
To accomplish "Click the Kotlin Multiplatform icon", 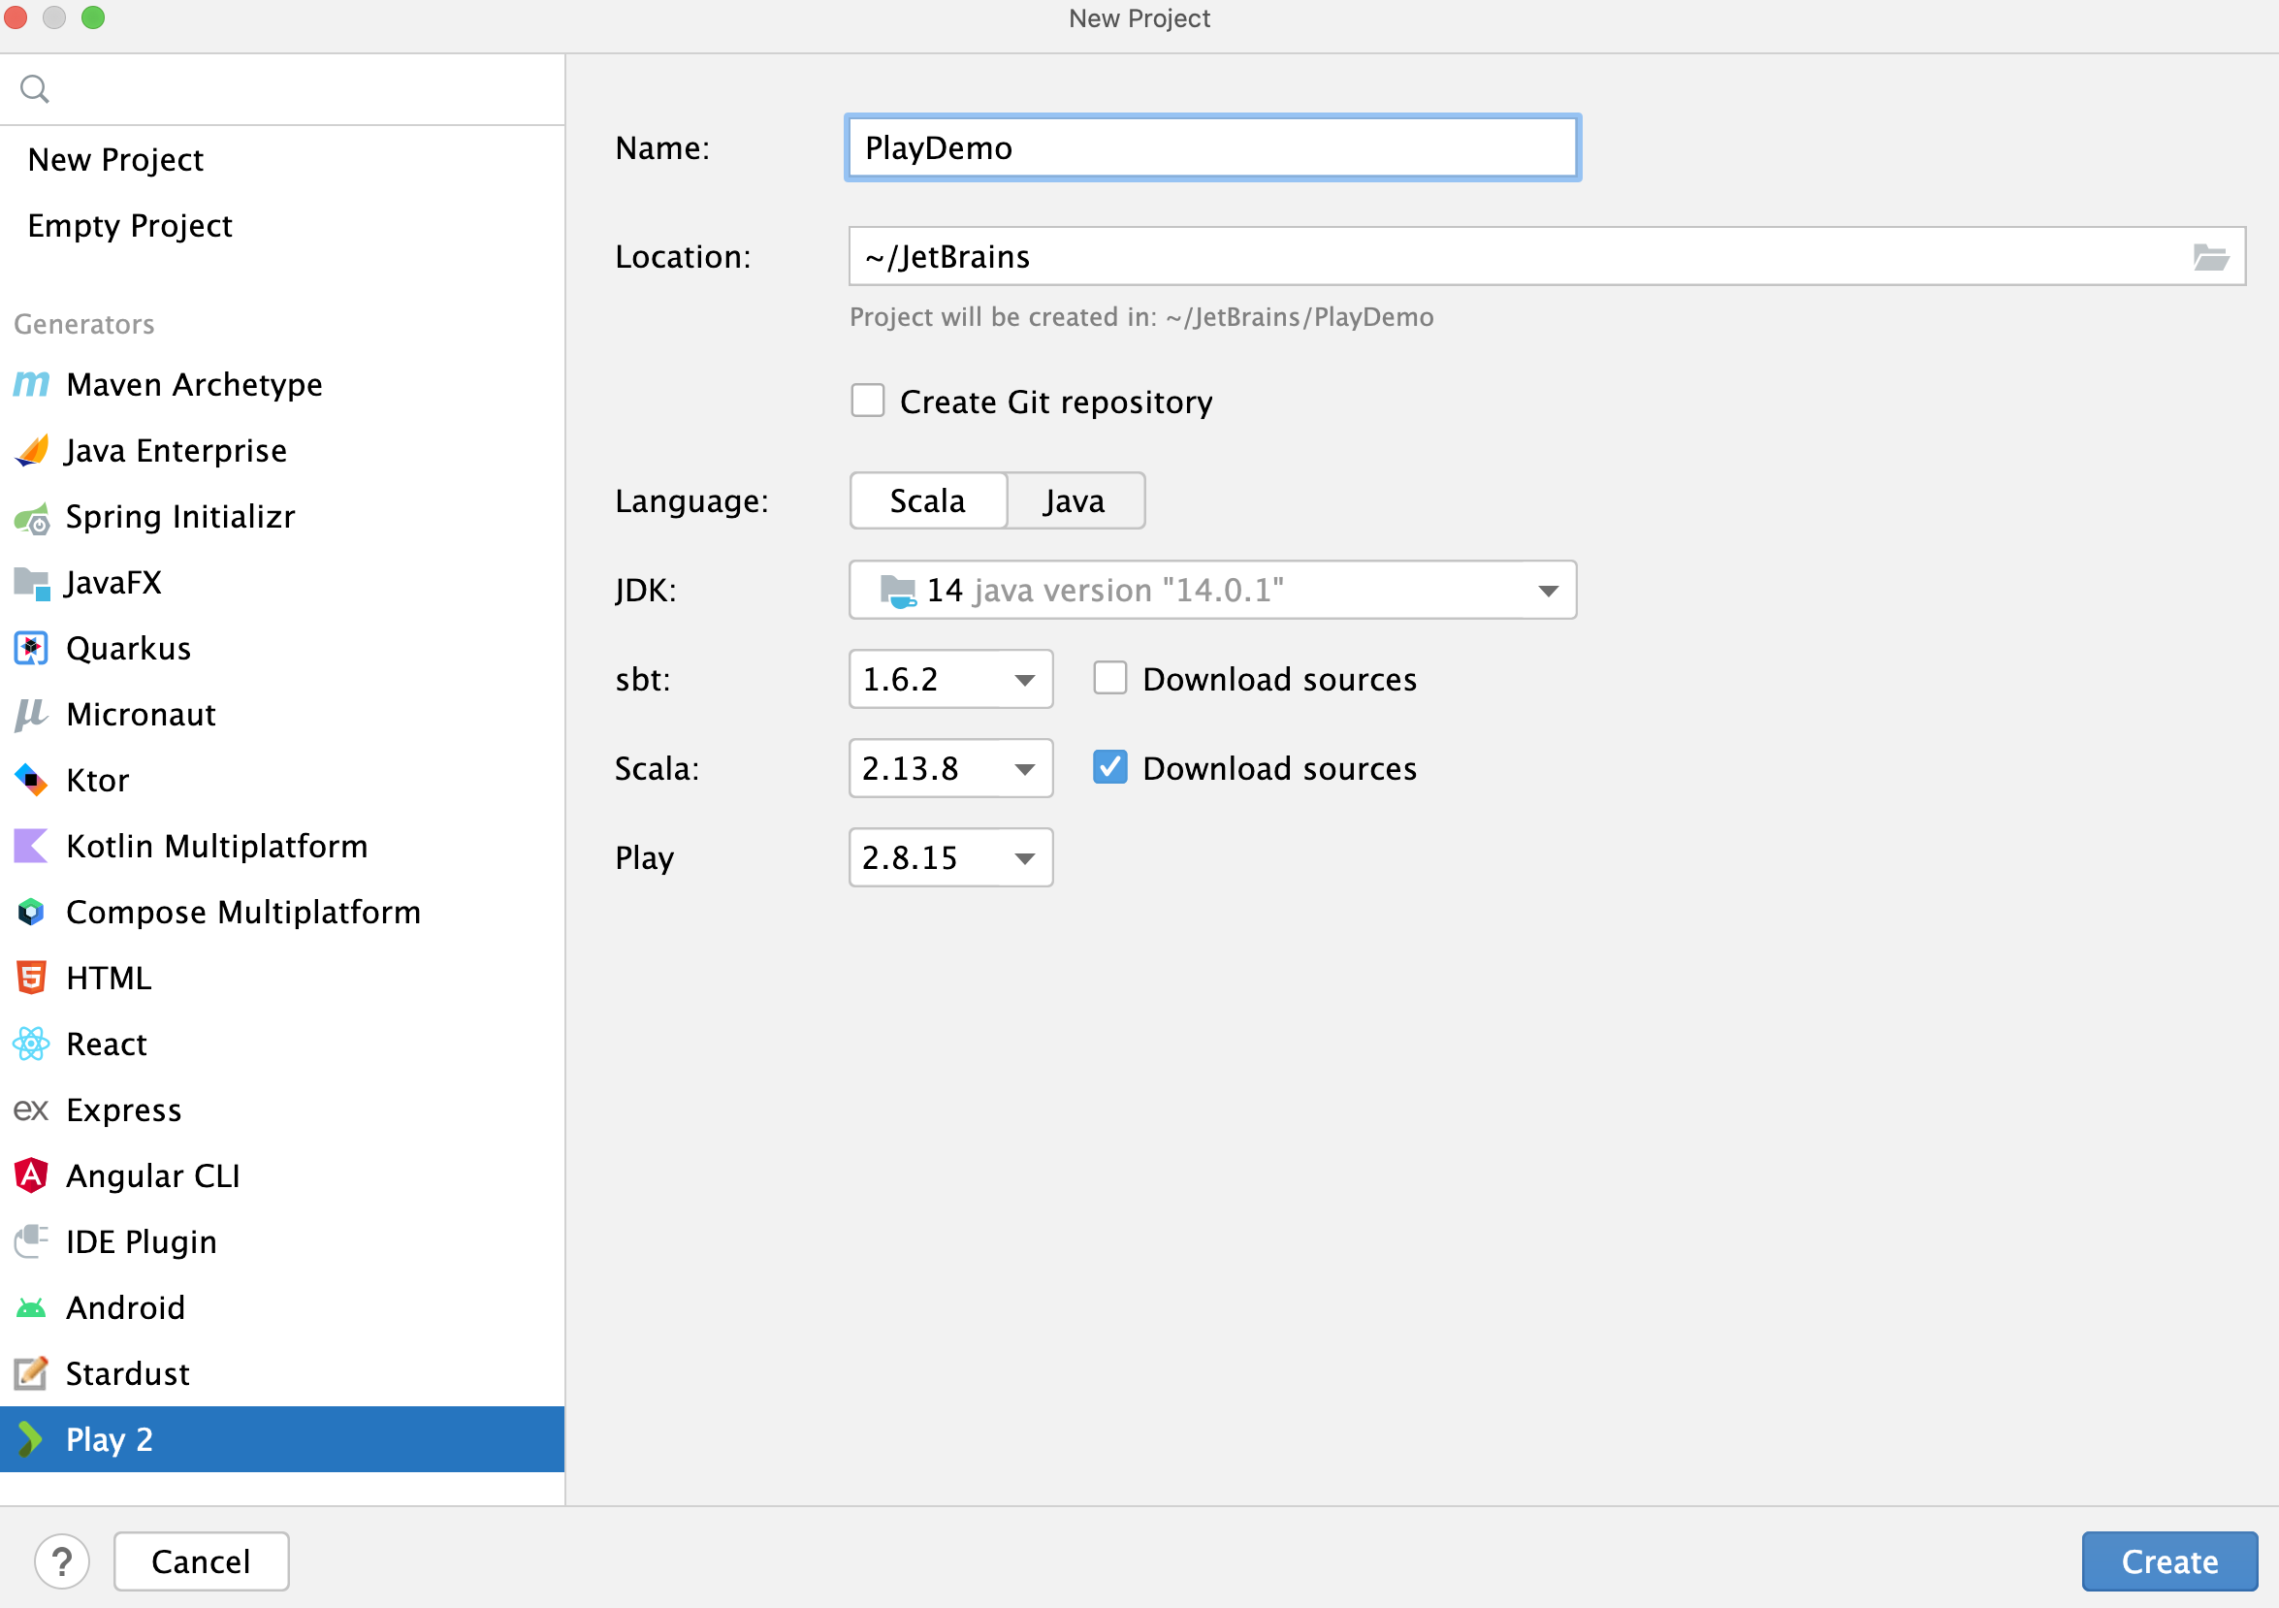I will point(32,847).
